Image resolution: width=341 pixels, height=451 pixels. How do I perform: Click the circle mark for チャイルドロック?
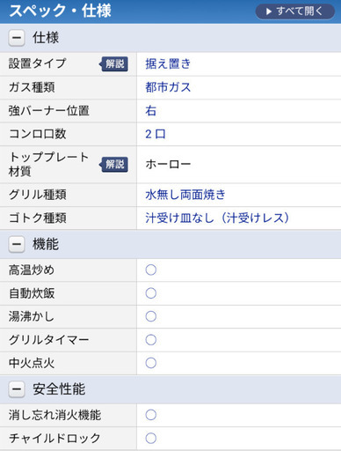coord(151,438)
